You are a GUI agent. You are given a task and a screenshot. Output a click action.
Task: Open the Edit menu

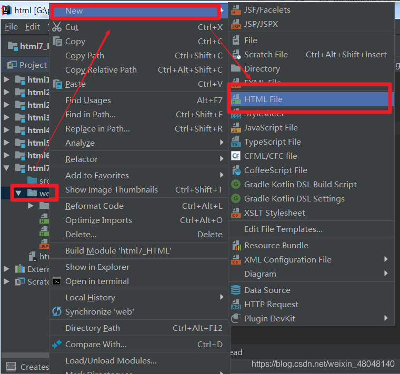pyautogui.click(x=33, y=27)
